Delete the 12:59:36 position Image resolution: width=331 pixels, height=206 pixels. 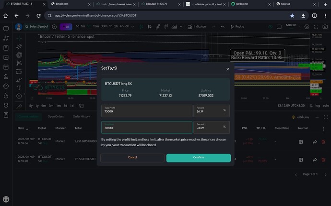323,142
